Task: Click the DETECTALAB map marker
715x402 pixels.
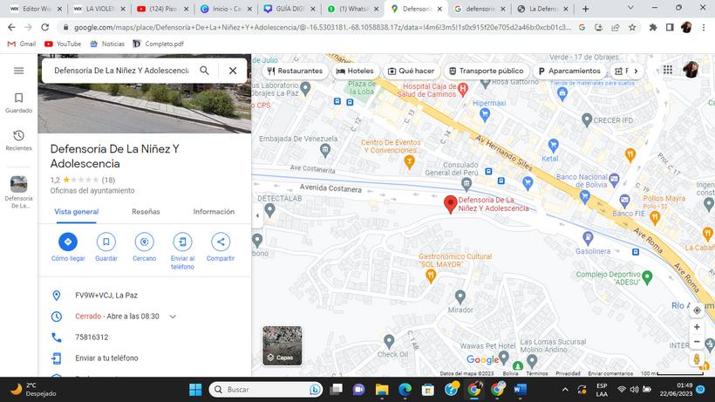Action: [x=270, y=210]
